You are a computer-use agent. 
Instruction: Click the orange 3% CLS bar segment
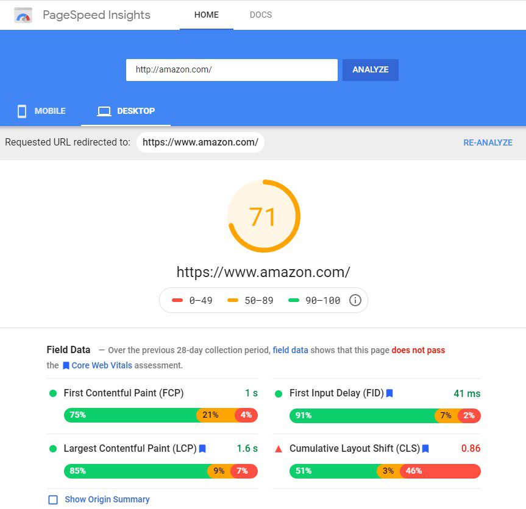[x=389, y=471]
